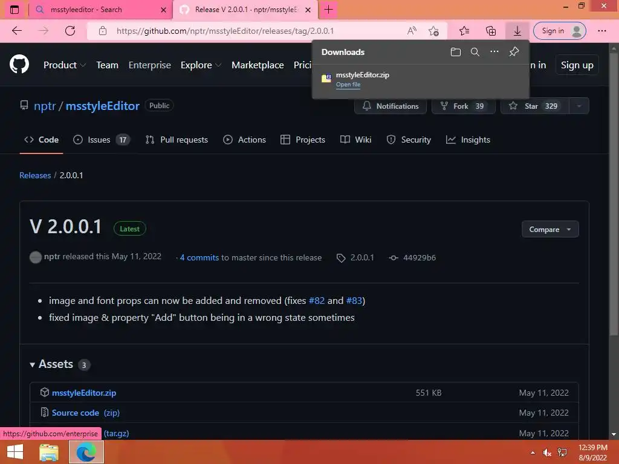The height and width of the screenshot is (464, 619).
Task: Click Open file link for msstyleEditor.zip
Action: coord(348,85)
